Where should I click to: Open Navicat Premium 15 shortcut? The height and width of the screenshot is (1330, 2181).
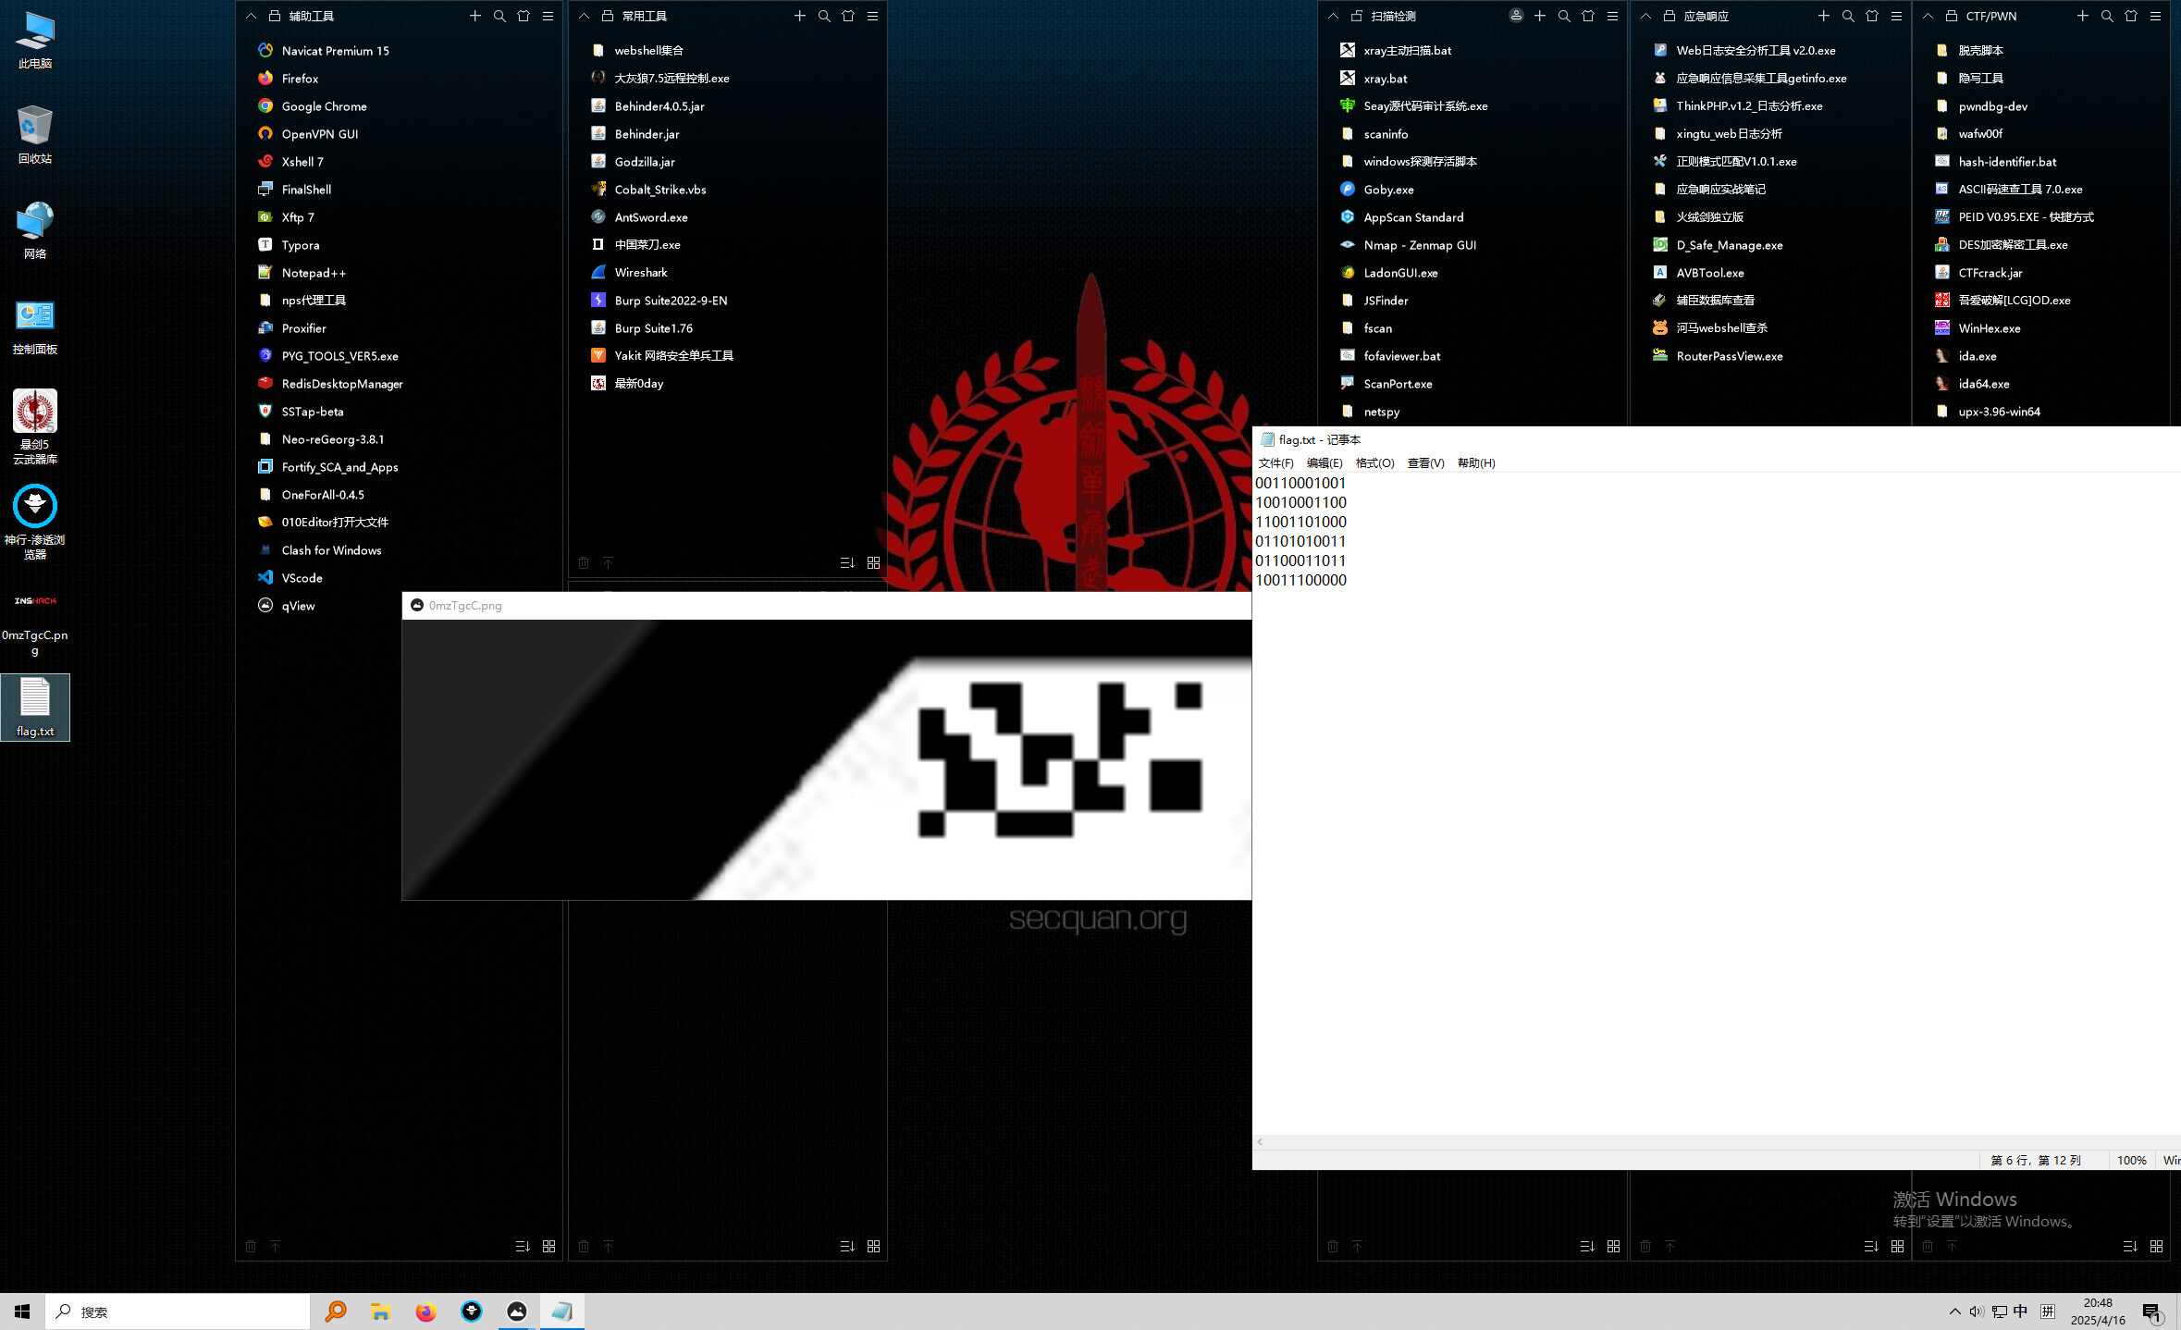[335, 51]
